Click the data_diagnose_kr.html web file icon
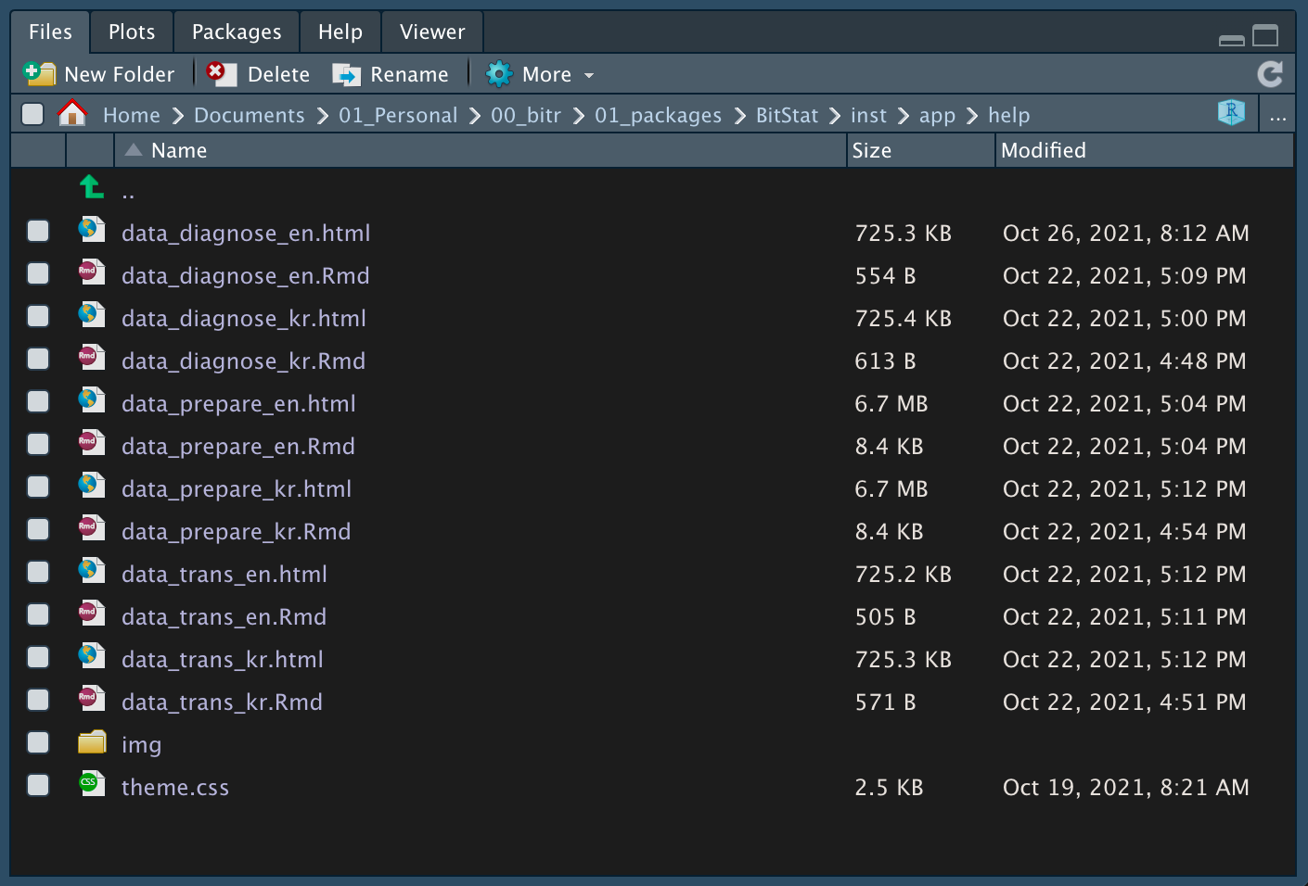This screenshot has height=886, width=1308. click(x=91, y=315)
